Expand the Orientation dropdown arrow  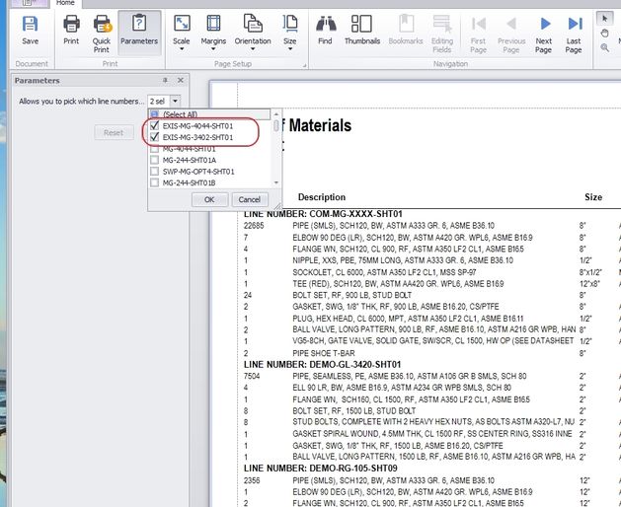[253, 49]
